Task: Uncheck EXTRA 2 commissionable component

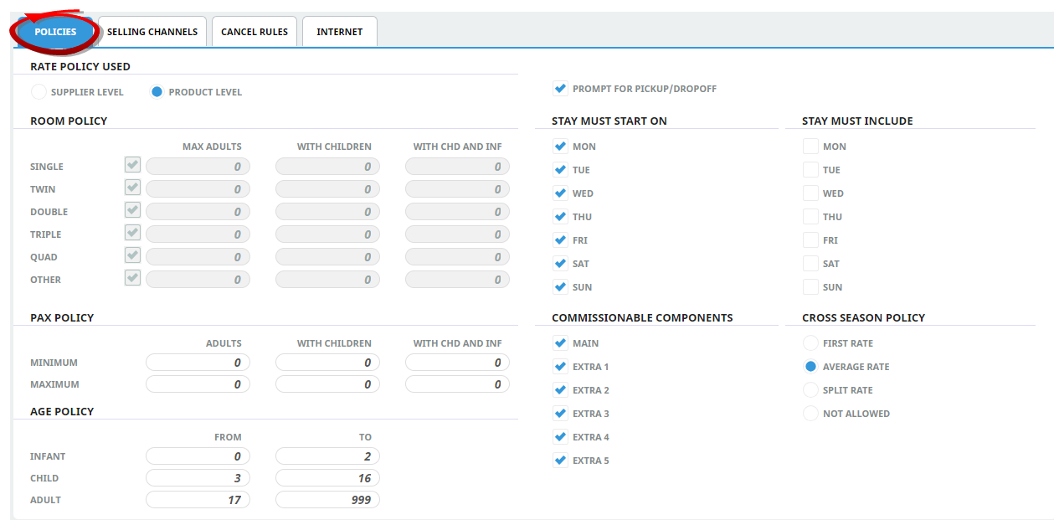Action: [x=560, y=389]
